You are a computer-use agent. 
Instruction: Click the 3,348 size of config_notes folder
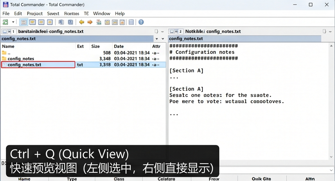click(x=105, y=58)
